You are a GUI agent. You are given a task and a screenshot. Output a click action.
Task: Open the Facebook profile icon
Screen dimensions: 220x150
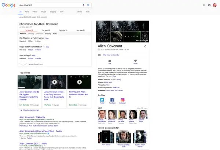click(112, 100)
